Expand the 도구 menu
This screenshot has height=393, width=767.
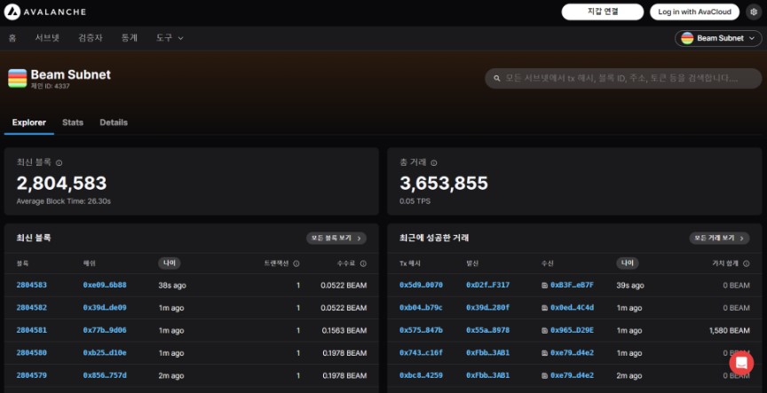[170, 37]
